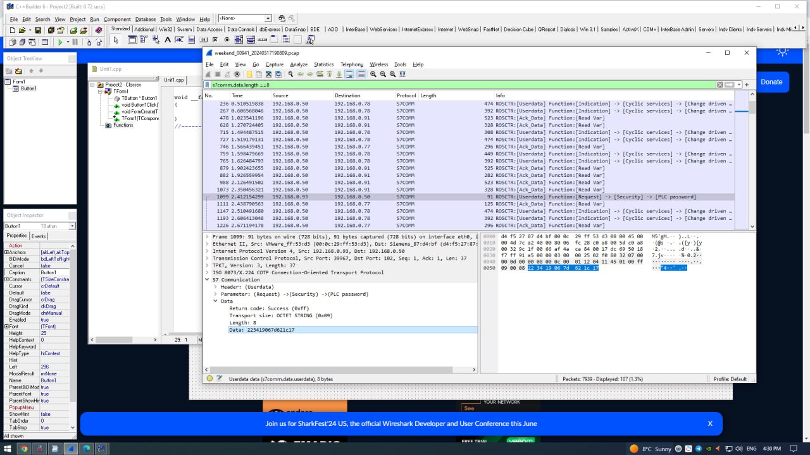The width and height of the screenshot is (810, 455).
Task: Go back in packet history arrow
Action: (x=301, y=74)
